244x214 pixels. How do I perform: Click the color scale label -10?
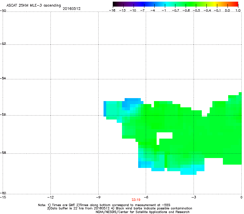[133, 11]
